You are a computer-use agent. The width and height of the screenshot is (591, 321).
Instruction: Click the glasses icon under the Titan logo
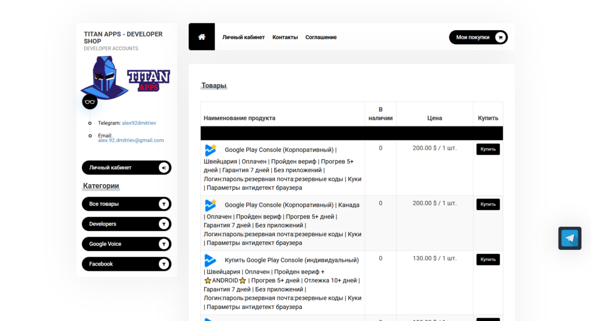click(x=89, y=102)
